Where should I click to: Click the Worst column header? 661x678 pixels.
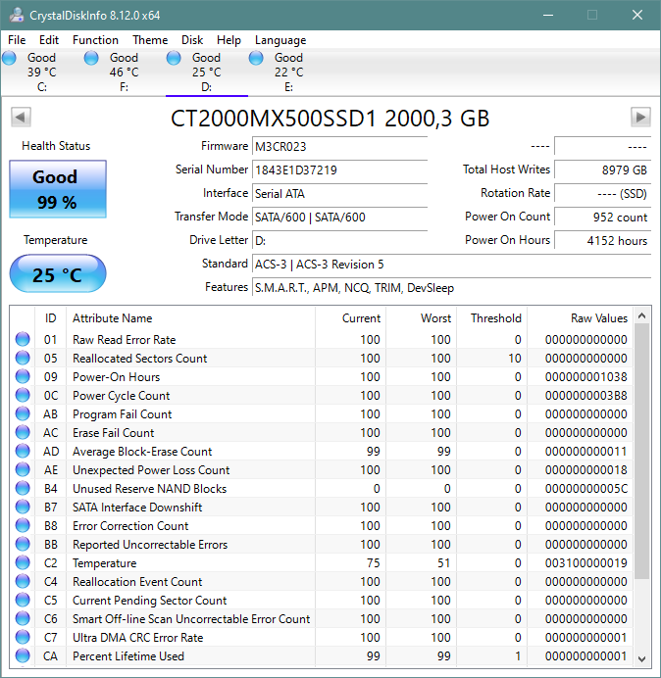pyautogui.click(x=421, y=318)
